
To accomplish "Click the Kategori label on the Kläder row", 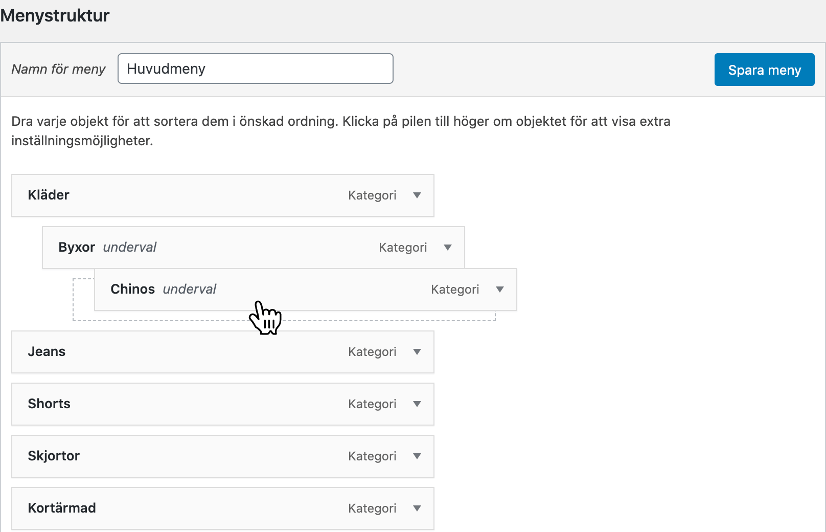I will [372, 195].
